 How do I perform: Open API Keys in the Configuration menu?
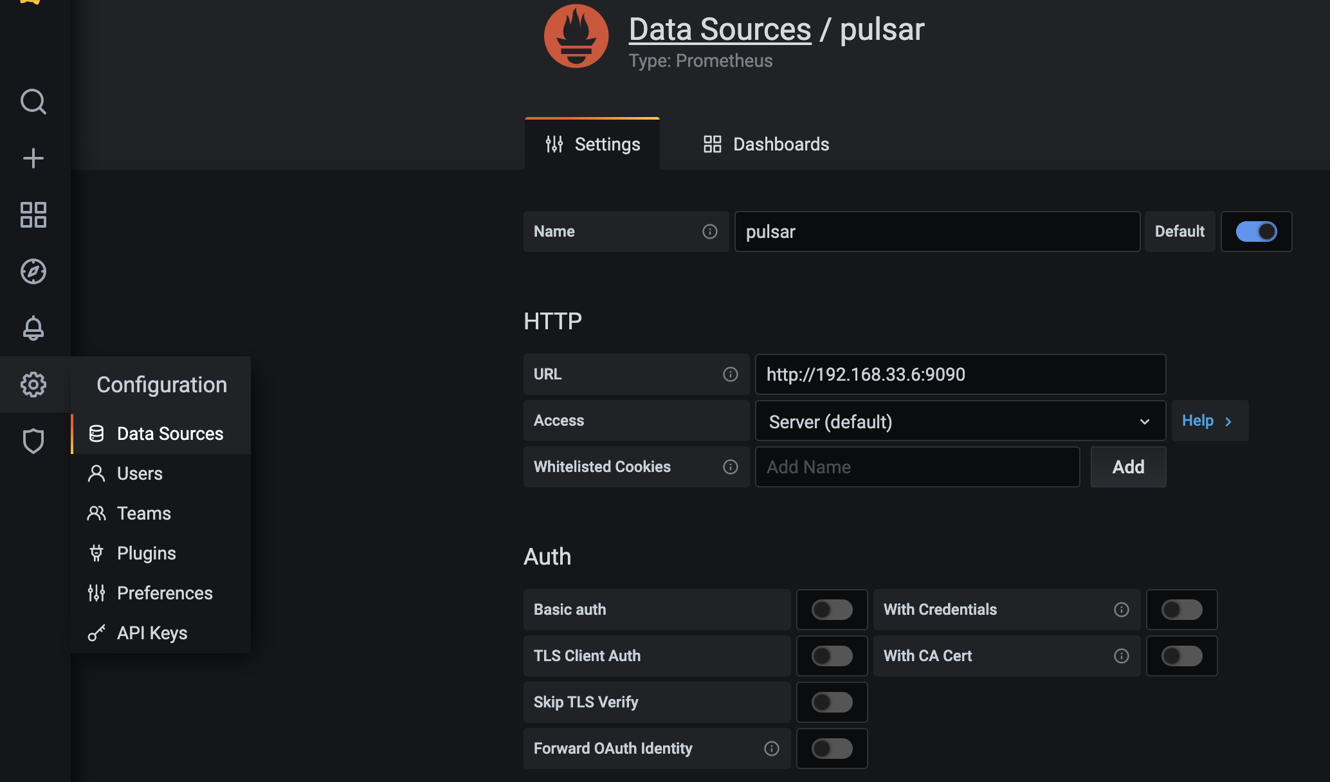pos(161,633)
